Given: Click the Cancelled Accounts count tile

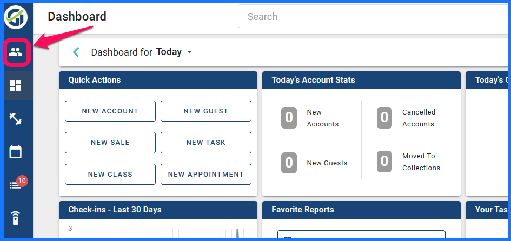Looking at the screenshot, I should [x=384, y=118].
